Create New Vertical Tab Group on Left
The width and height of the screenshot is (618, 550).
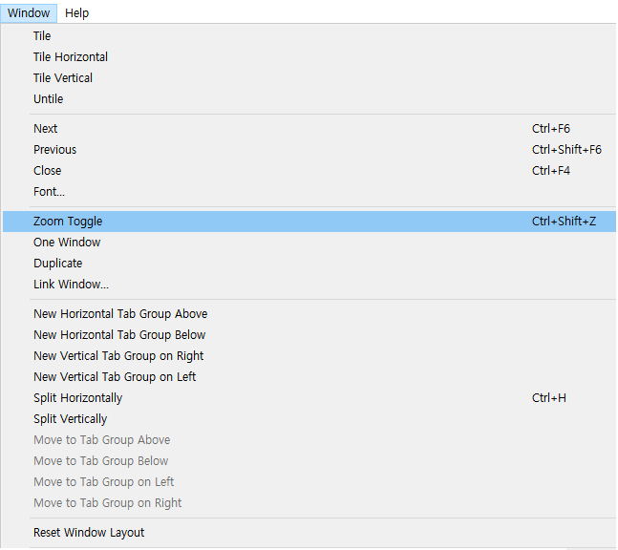309,376
